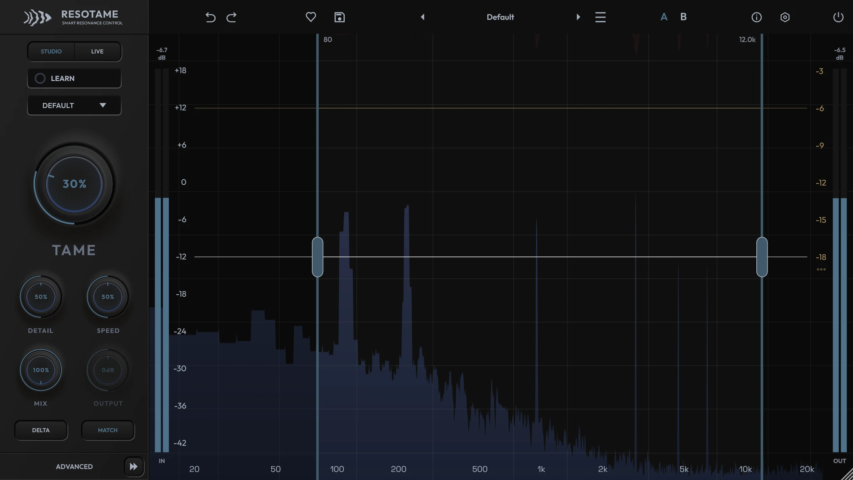This screenshot has height=480, width=853.
Task: Click the 12.0k high frequency value
Action: pos(747,39)
